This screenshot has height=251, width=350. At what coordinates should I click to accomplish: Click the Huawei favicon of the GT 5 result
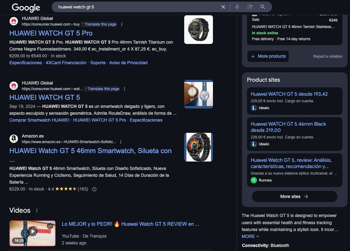14,86
